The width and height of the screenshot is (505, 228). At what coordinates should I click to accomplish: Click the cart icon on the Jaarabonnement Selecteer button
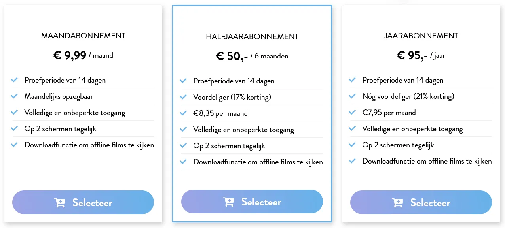pyautogui.click(x=397, y=203)
